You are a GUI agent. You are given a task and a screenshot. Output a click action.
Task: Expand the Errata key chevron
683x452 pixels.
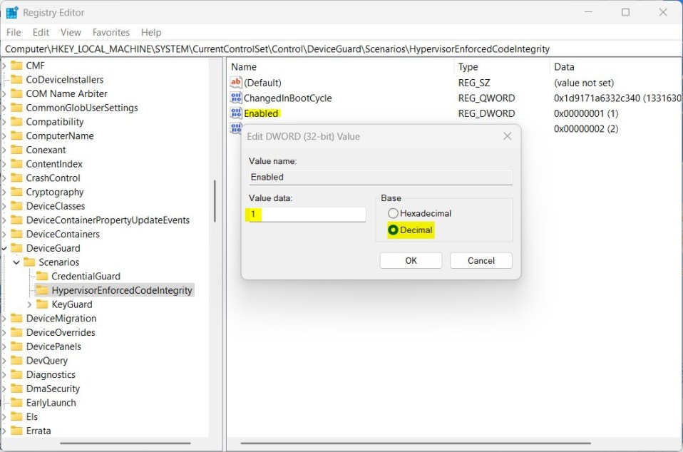(4, 431)
